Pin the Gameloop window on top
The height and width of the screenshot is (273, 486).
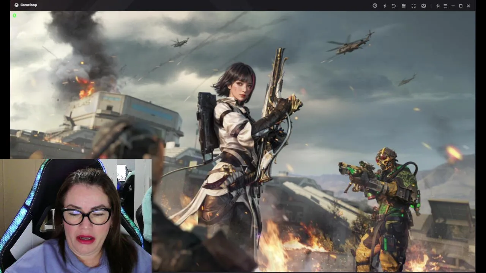pos(437,6)
